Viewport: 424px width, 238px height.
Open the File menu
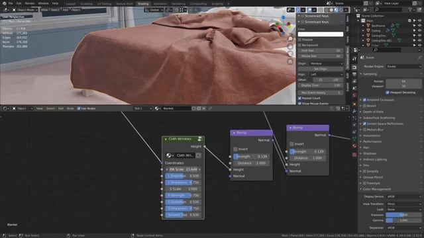(x=11, y=3)
